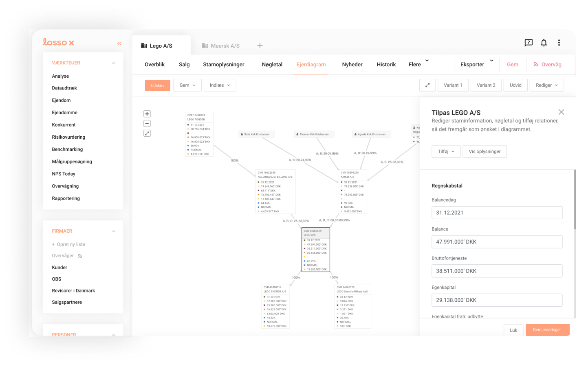Screen dimensions: 577x366
Task: Click the Egenkapital input field
Action: pos(497,300)
